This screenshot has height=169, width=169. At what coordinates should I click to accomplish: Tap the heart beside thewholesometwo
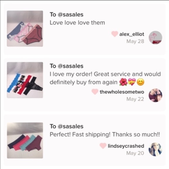click(x=95, y=92)
